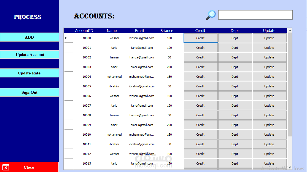Select name cell hamza in row 10008
This screenshot has width=307, height=172.
[114, 115]
